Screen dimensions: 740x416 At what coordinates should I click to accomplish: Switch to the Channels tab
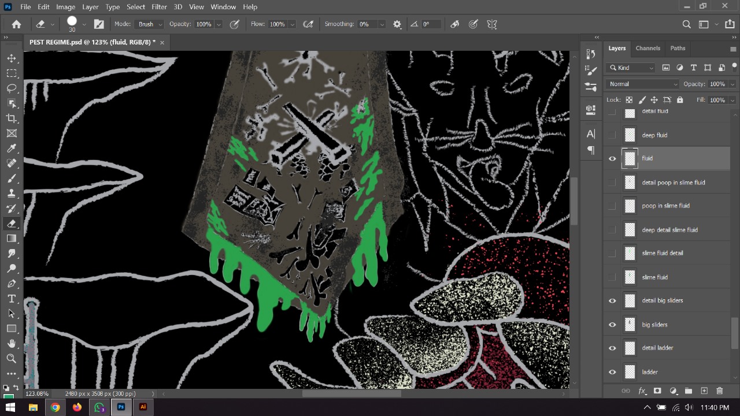tap(647, 48)
